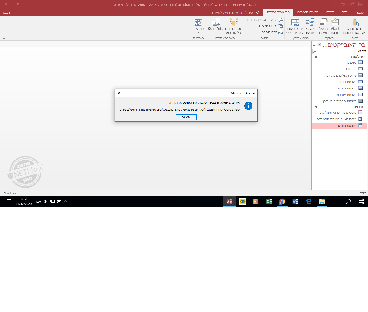Open the All Objects navigation pane dropdown
The width and height of the screenshot is (368, 312).
click(x=319, y=45)
